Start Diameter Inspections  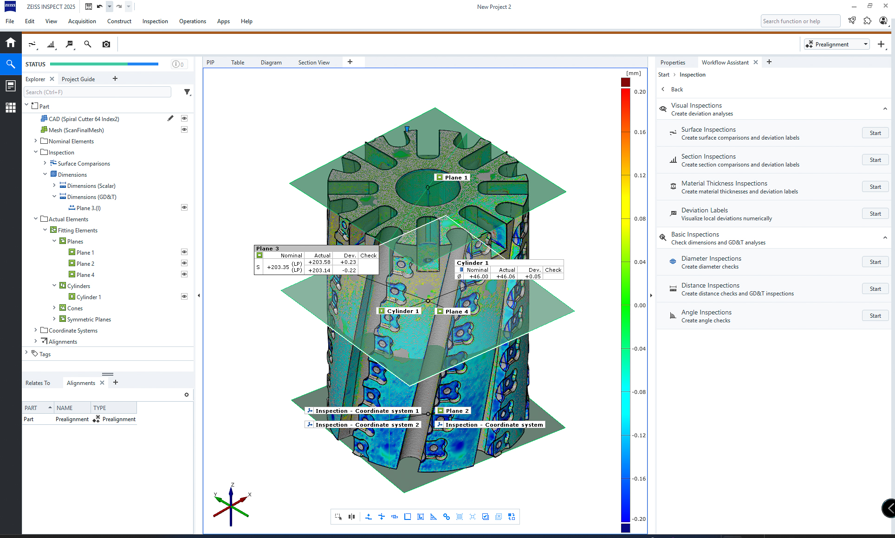coord(876,262)
